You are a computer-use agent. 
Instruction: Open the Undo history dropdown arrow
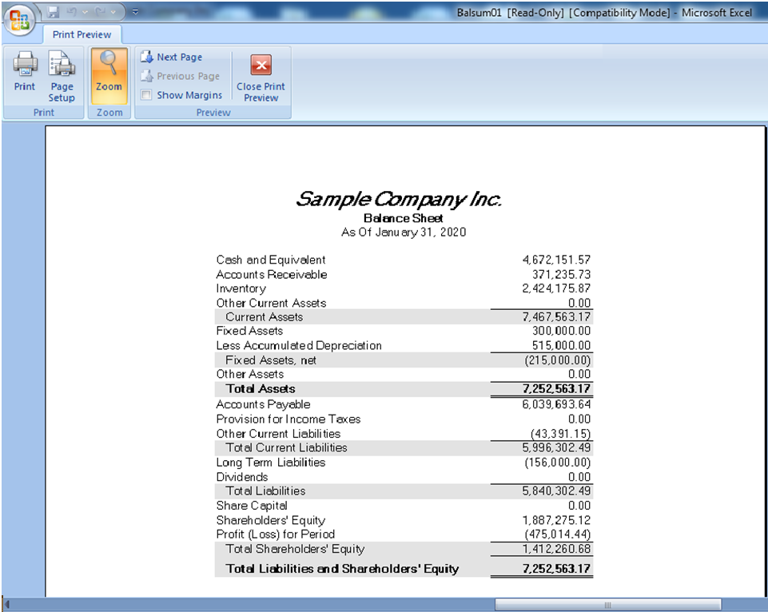pyautogui.click(x=85, y=12)
